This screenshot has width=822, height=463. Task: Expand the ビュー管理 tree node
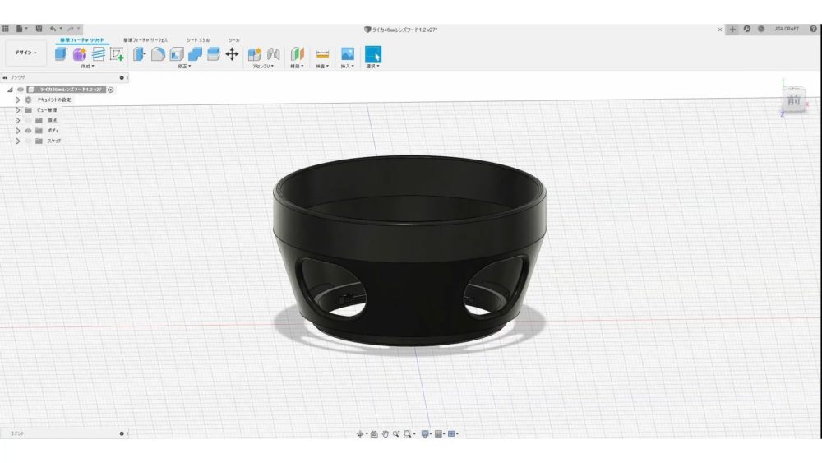pyautogui.click(x=17, y=109)
